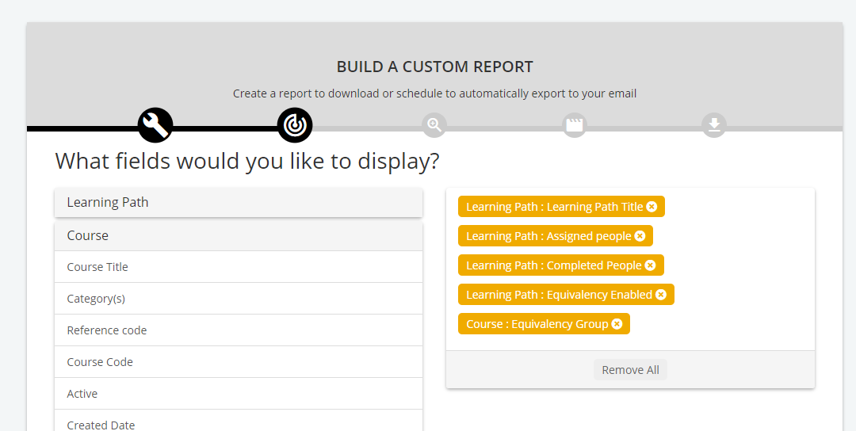Screen dimensions: 856x431
Task: Remove the Completed People field tag
Action: click(650, 265)
